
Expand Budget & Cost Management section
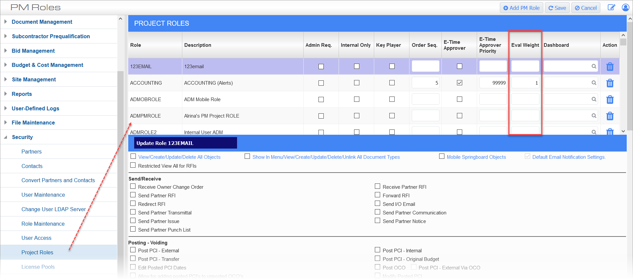[47, 65]
